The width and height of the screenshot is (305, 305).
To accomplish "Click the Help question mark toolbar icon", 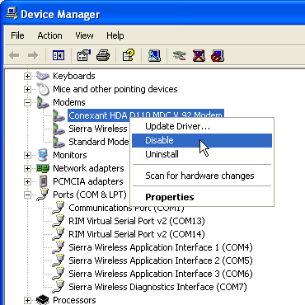I will click(x=129, y=55).
